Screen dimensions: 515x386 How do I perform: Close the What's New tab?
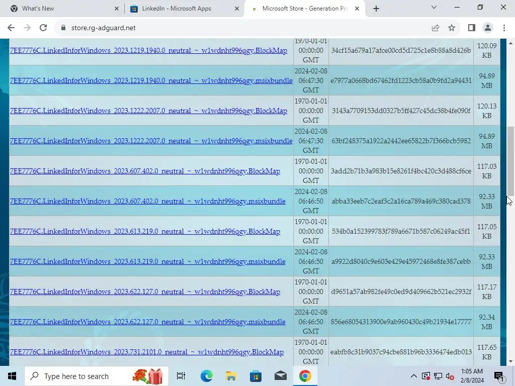(x=116, y=9)
